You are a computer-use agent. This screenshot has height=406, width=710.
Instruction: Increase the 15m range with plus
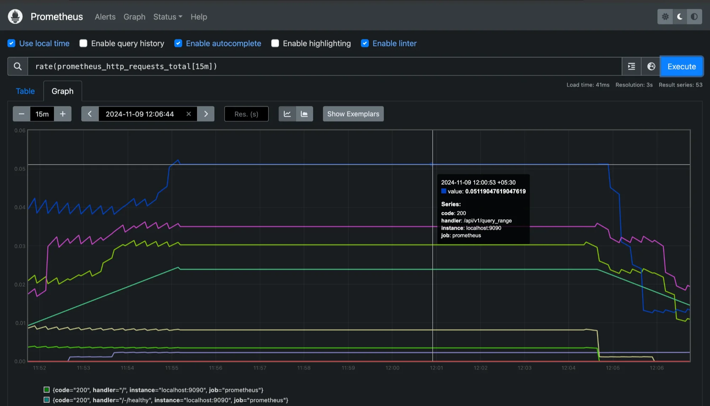(63, 114)
